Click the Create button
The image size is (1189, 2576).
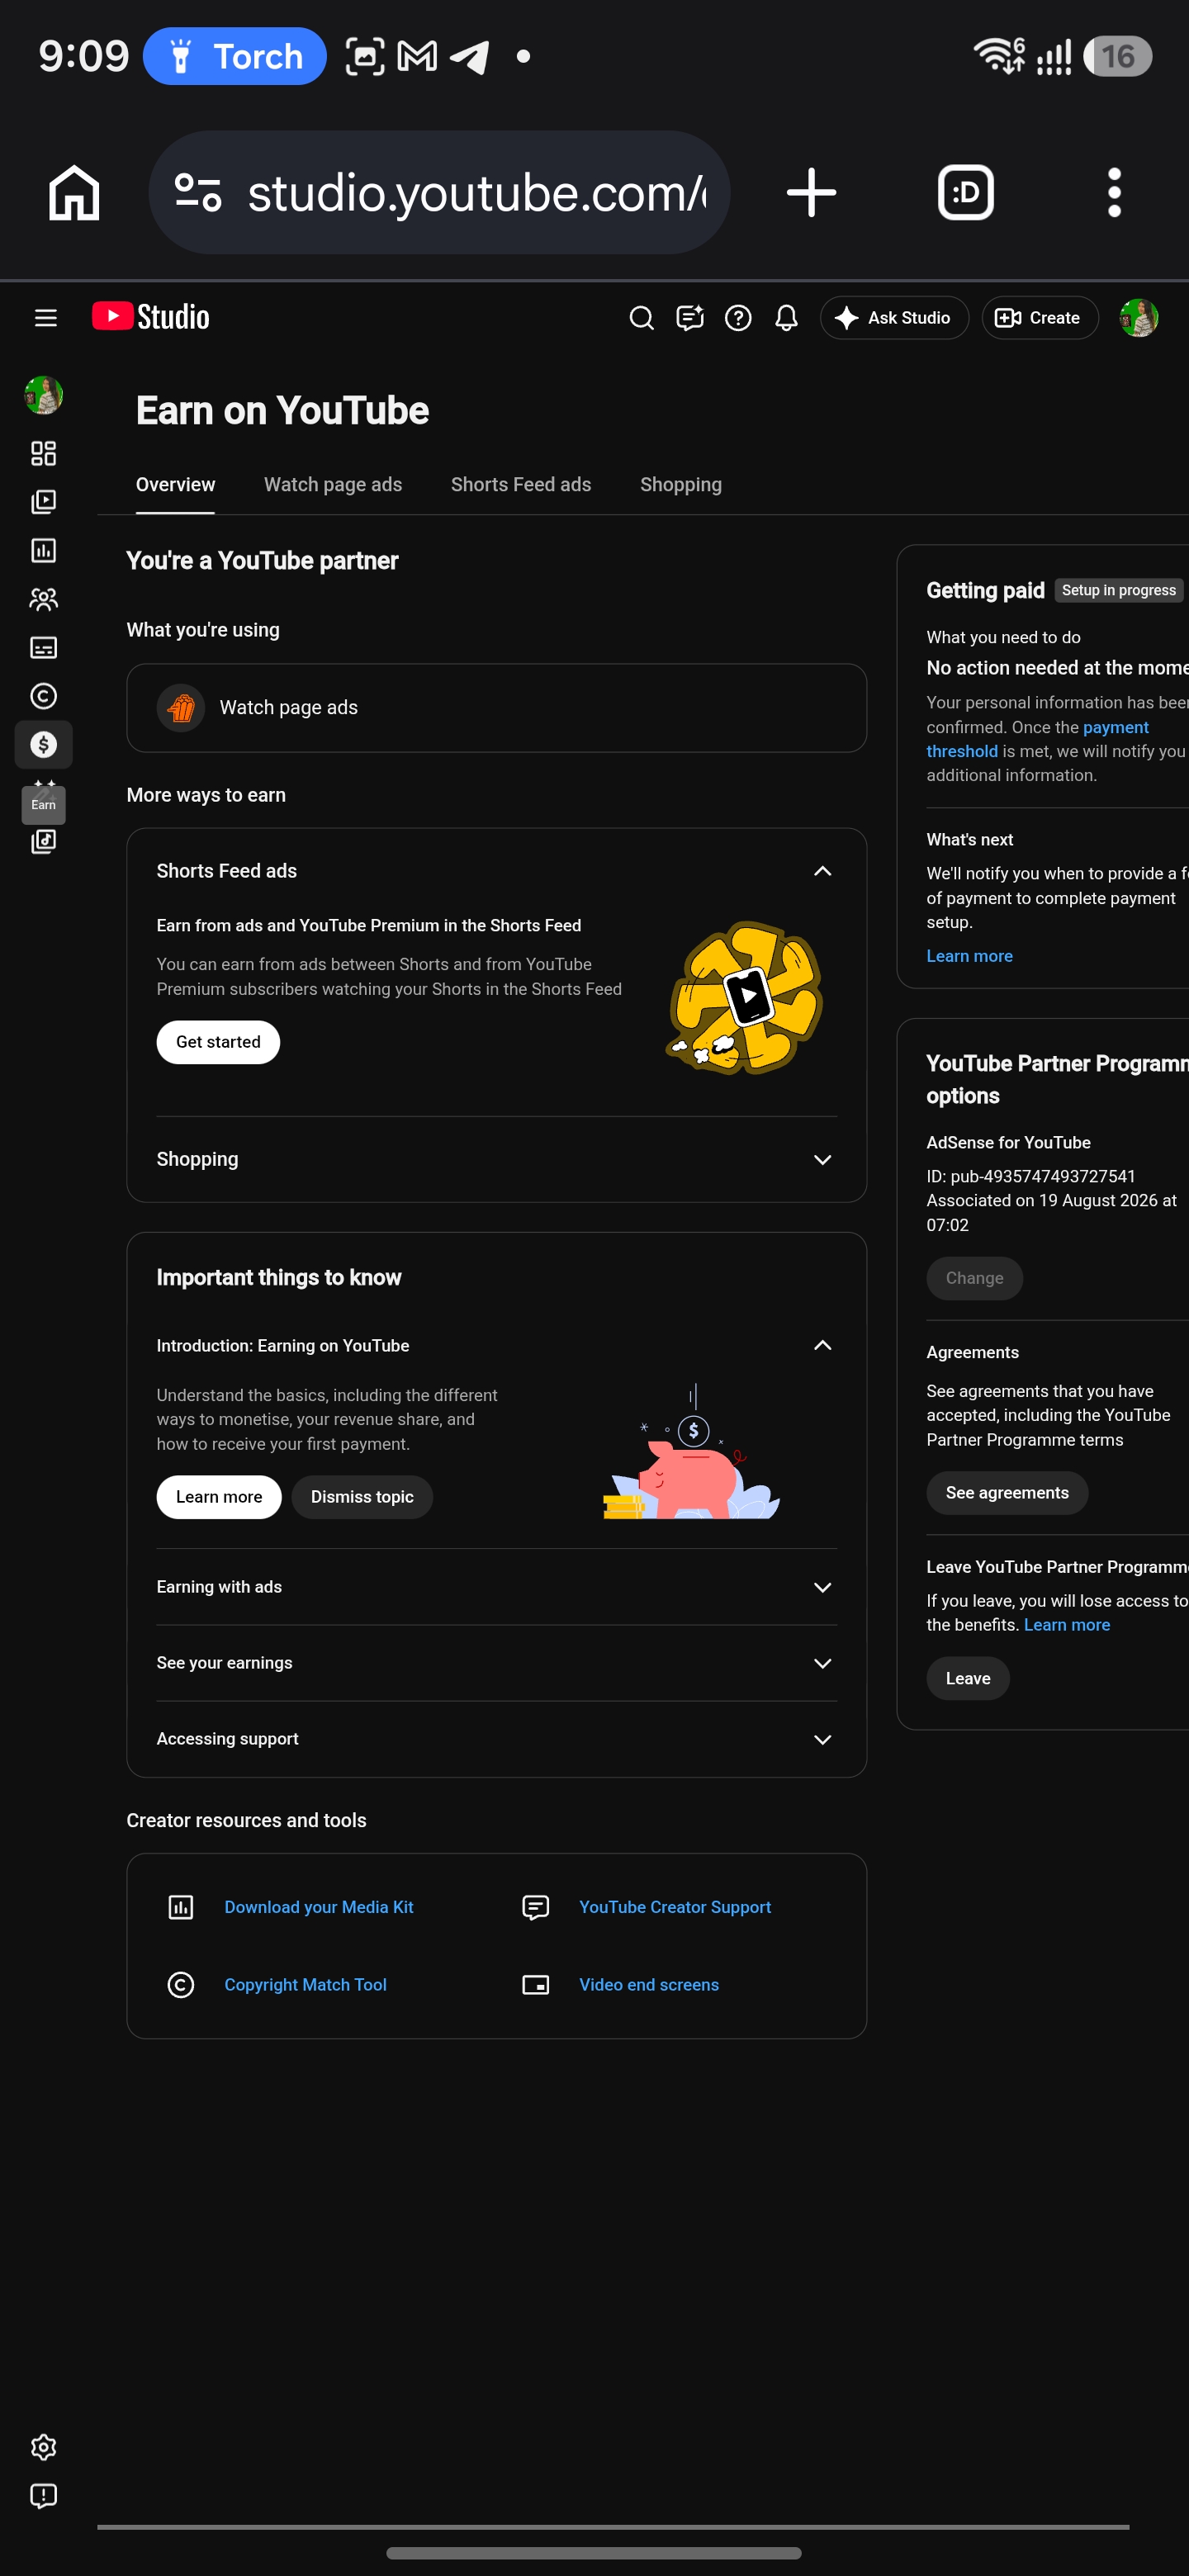pyautogui.click(x=1039, y=318)
